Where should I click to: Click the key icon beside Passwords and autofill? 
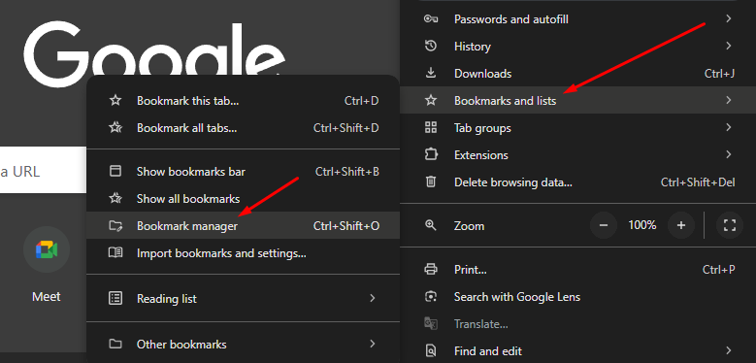click(430, 19)
